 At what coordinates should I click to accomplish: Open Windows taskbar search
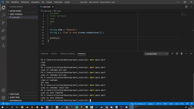pos(7,107)
